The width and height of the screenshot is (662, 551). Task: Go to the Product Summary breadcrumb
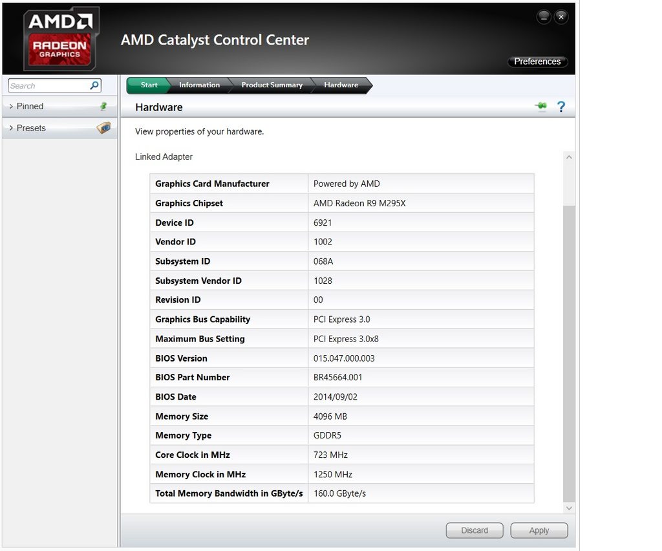point(272,85)
